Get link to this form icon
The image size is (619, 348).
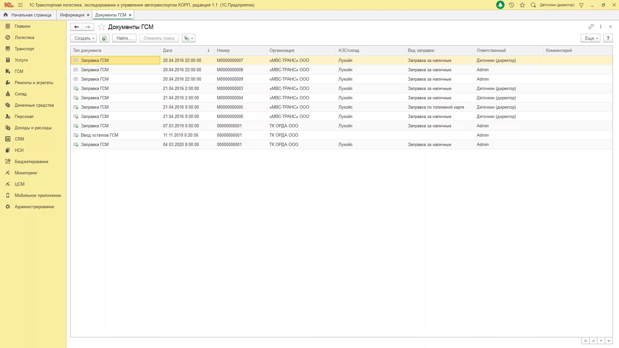(x=591, y=26)
